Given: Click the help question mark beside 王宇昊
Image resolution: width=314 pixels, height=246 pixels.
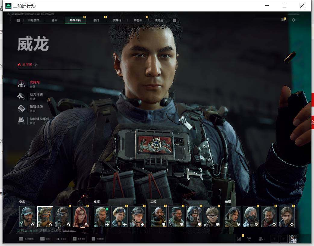Looking at the screenshot, I should pyautogui.click(x=36, y=65).
